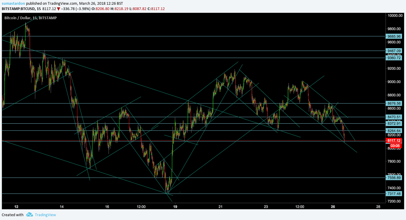Select the 8264.64 price level label
The image size is (406, 220).
[394, 131]
